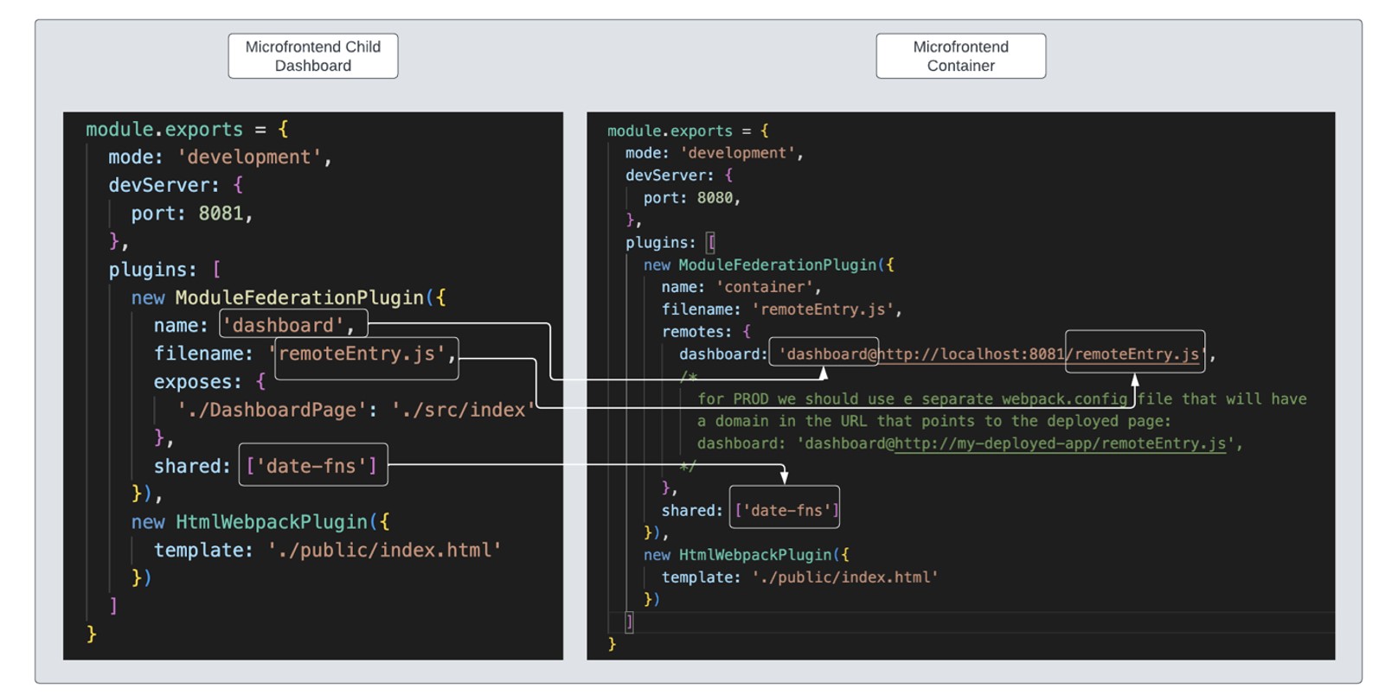
Task: Click the boxed 'dashboard@ remote prefix
Action: click(824, 354)
